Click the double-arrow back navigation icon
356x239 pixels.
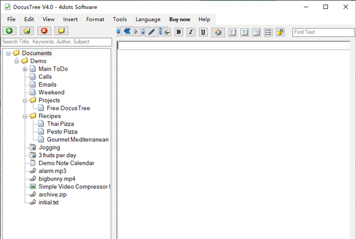click(127, 31)
